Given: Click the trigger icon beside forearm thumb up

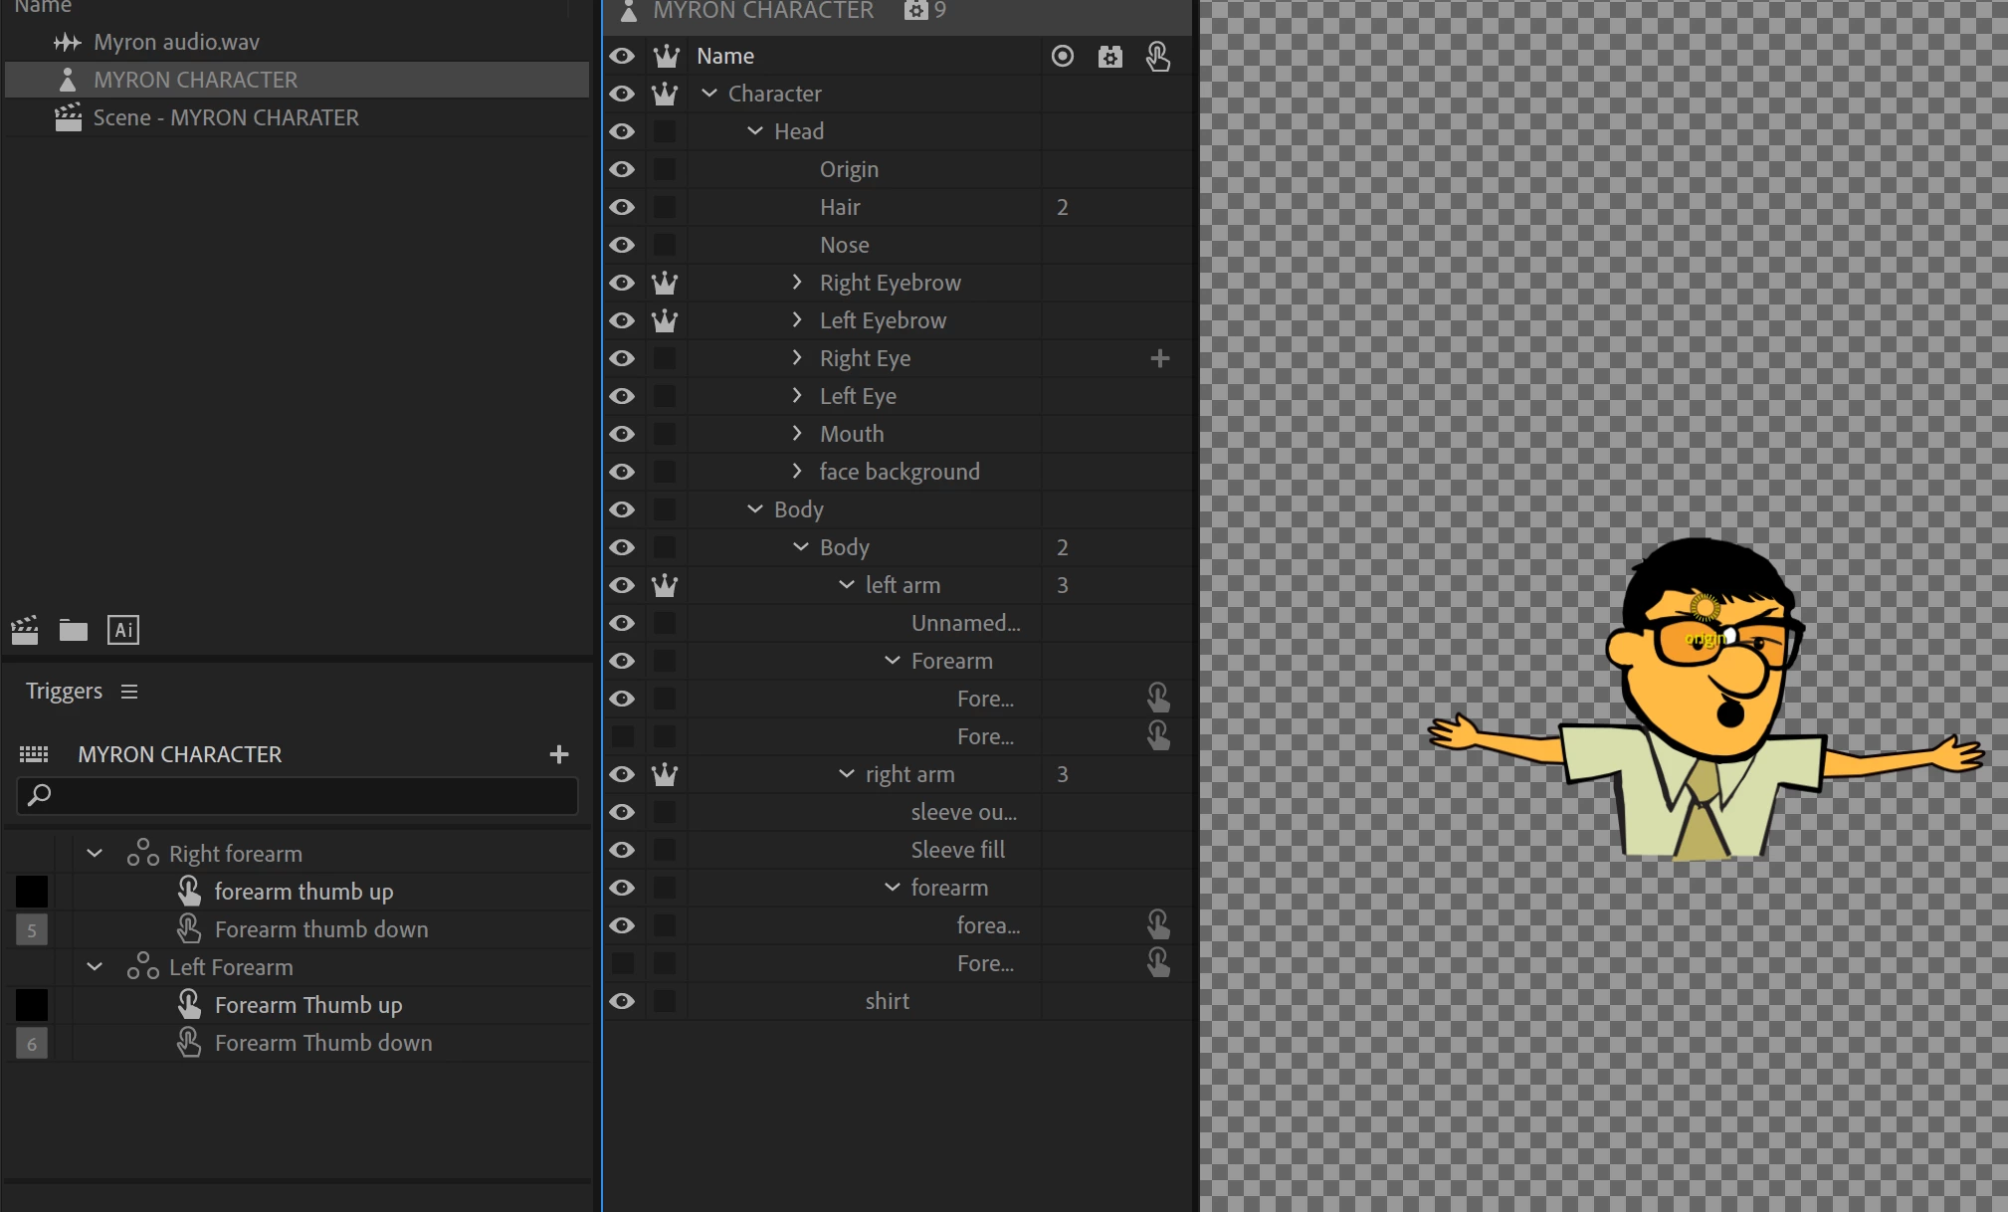Looking at the screenshot, I should 189,891.
